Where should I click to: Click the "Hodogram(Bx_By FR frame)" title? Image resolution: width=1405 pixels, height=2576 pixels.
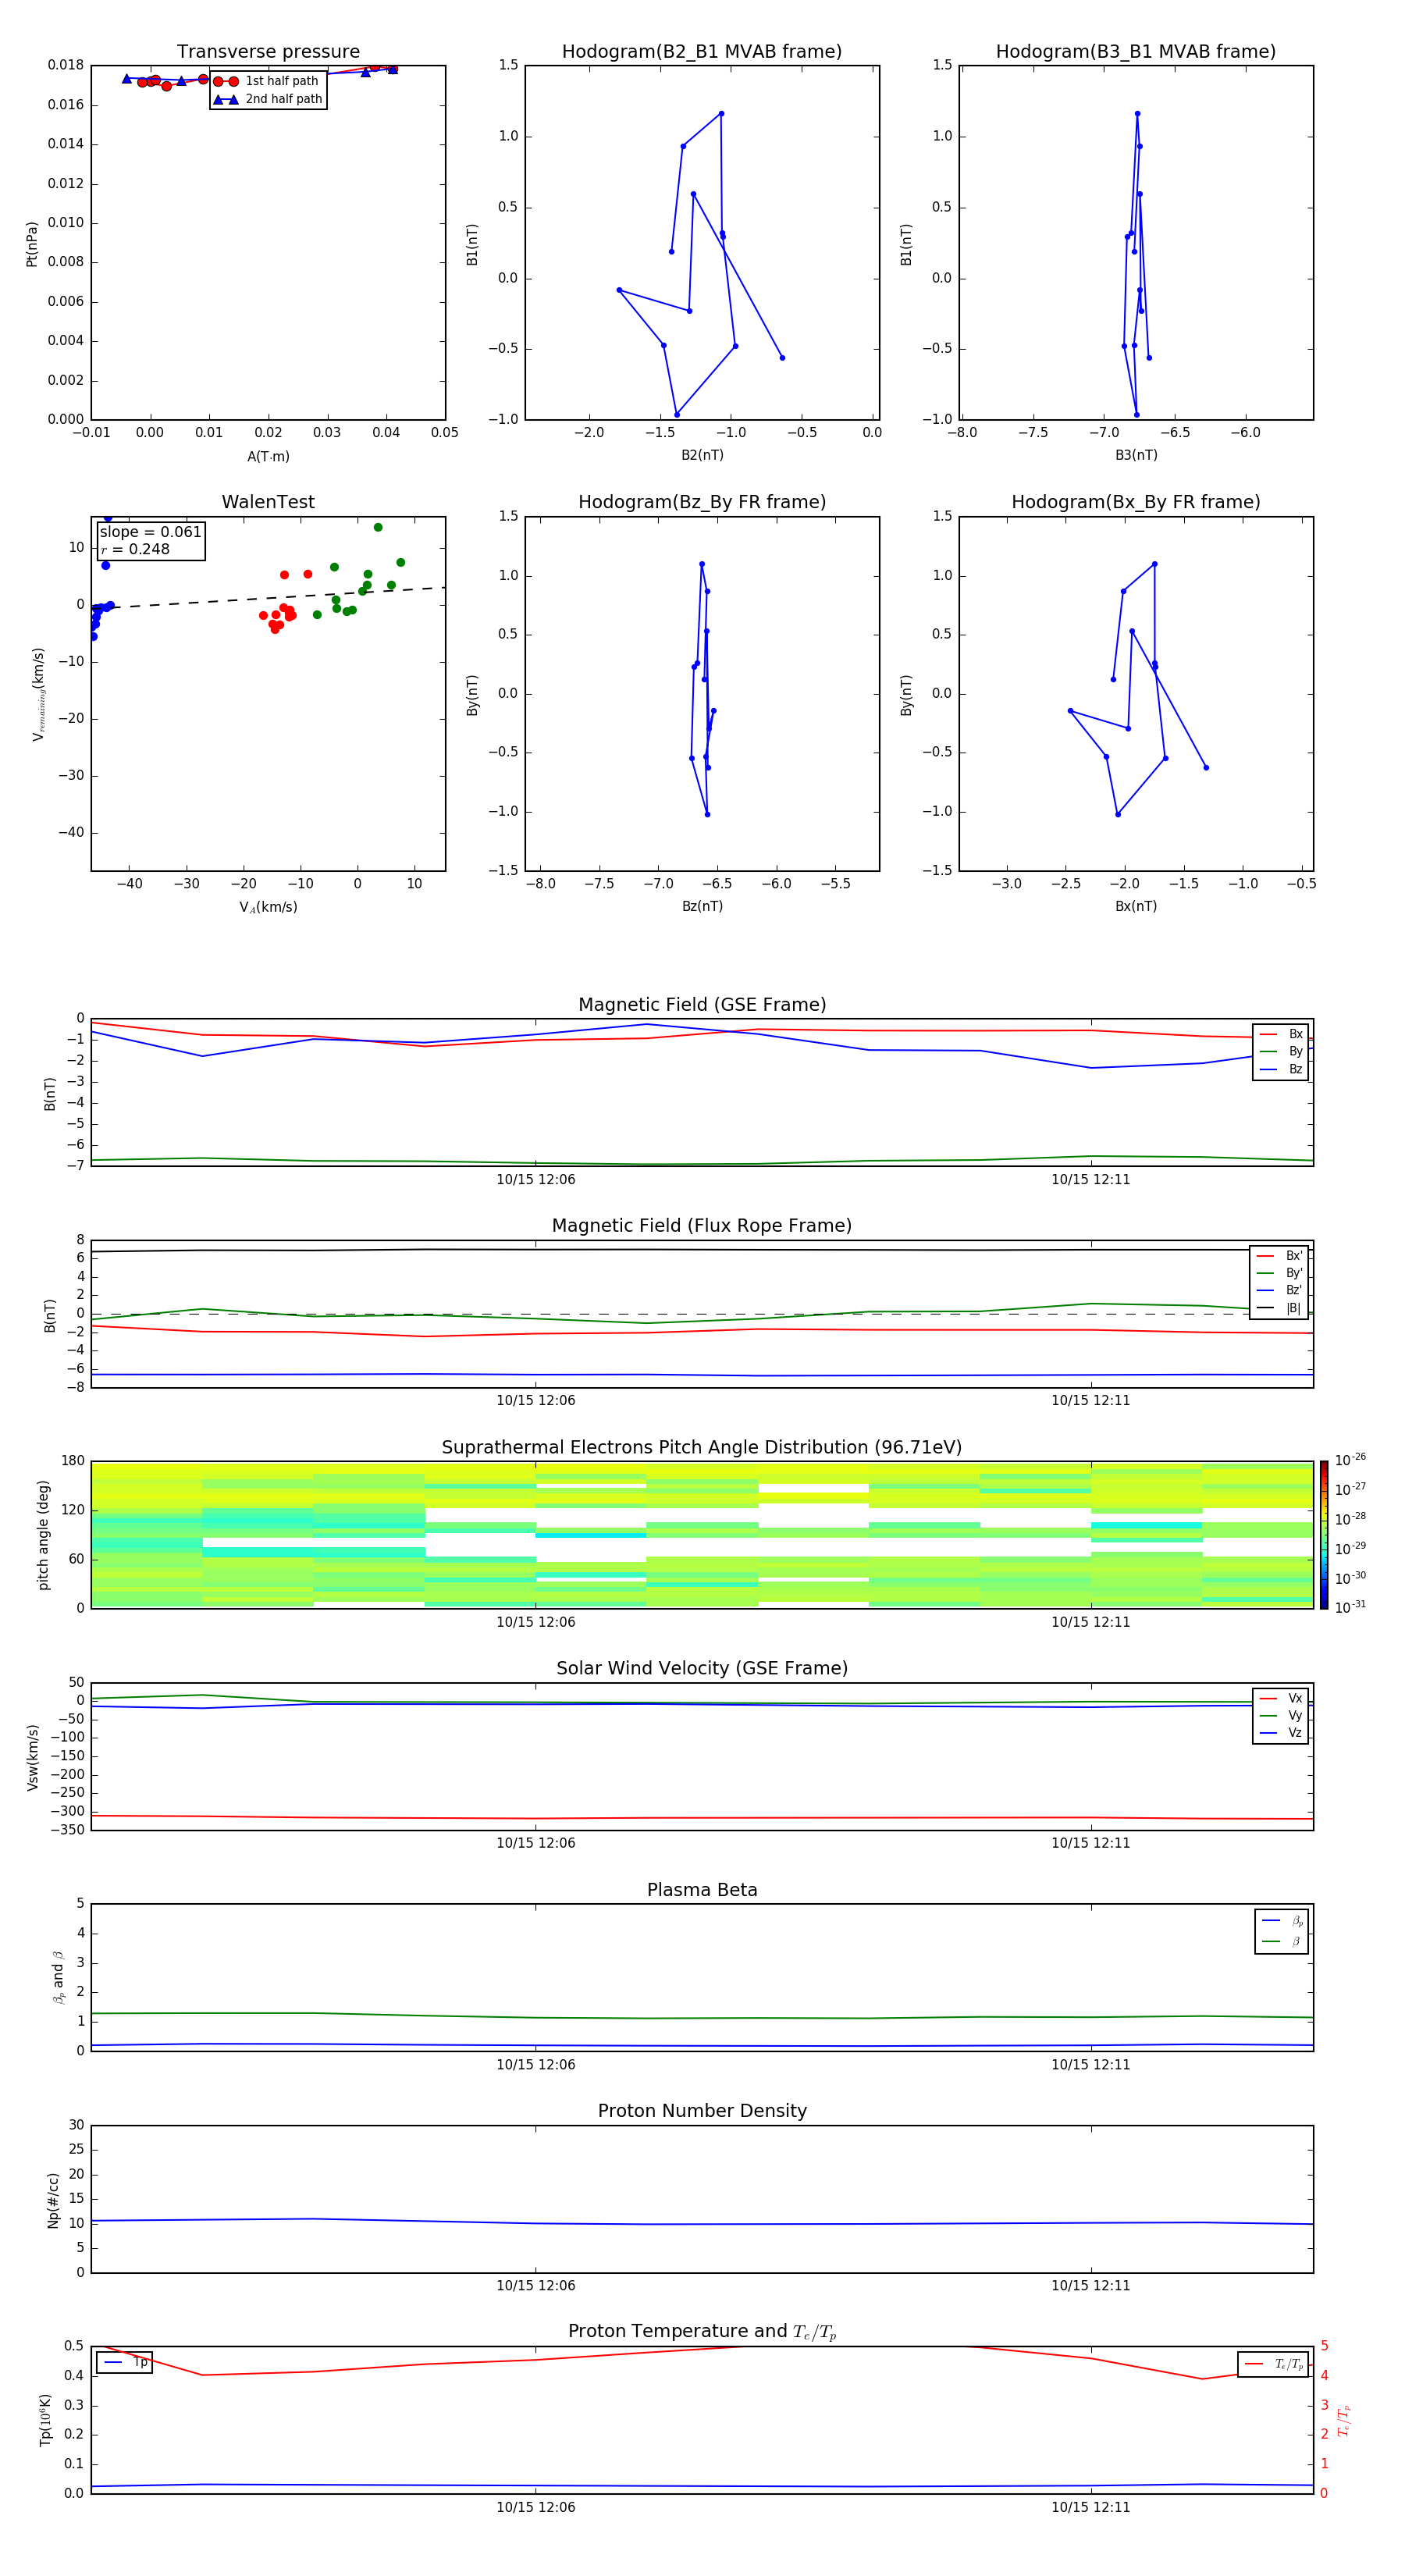tap(1136, 502)
